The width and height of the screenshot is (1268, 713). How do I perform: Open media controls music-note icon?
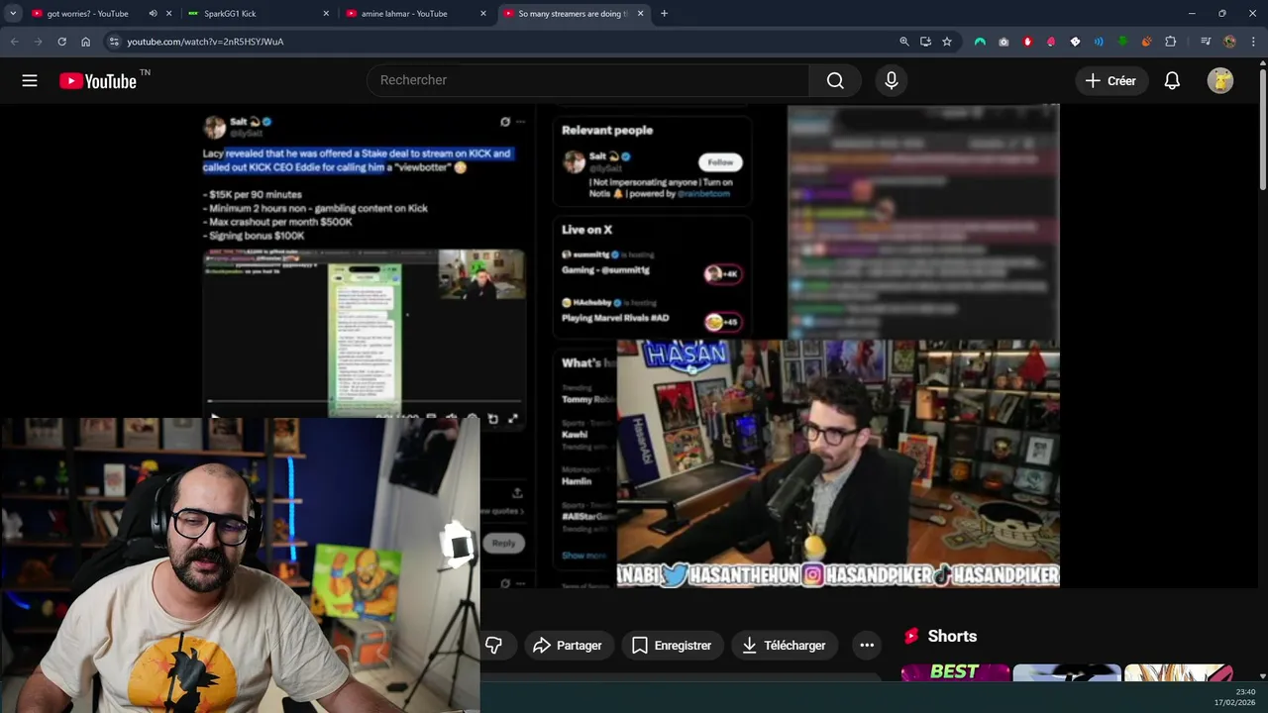point(1206,42)
